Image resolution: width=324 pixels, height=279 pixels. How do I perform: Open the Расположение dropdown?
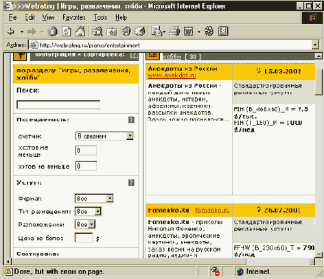coord(85,224)
